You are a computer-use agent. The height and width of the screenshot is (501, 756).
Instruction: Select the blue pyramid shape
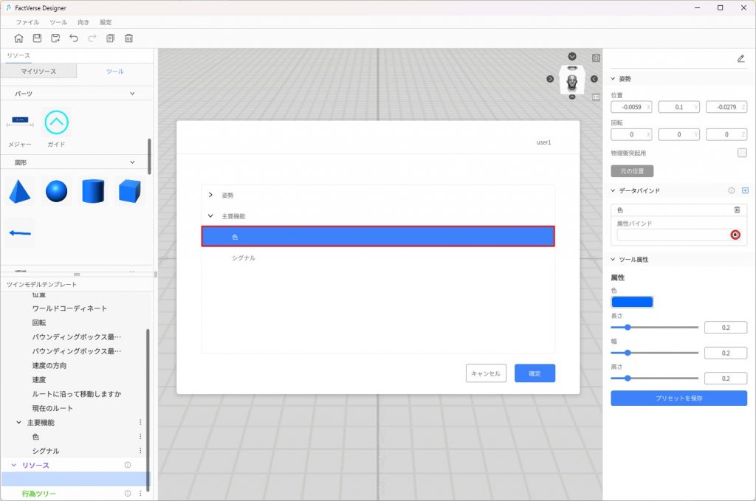pyautogui.click(x=19, y=191)
